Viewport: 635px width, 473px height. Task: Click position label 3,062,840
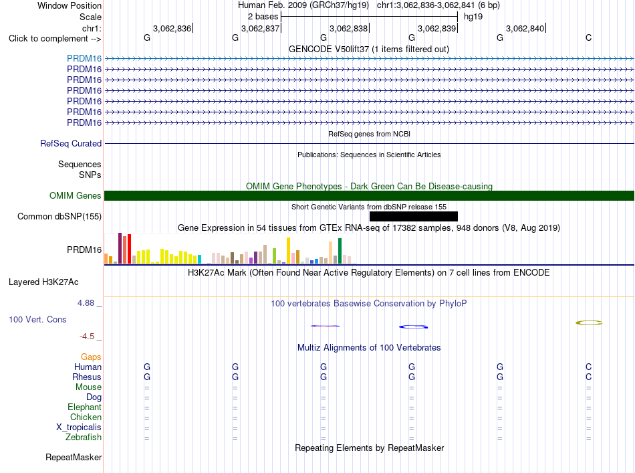tap(525, 28)
